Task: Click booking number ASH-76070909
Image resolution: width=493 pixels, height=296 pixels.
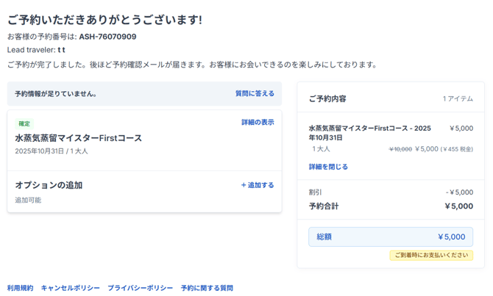Action: (x=107, y=37)
